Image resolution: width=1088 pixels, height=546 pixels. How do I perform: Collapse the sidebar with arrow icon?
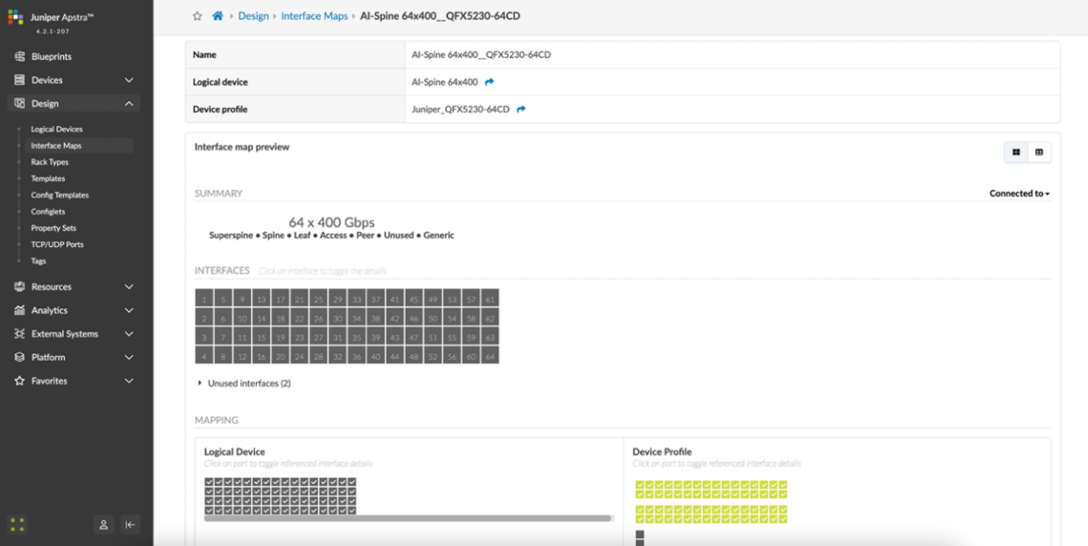(x=130, y=524)
